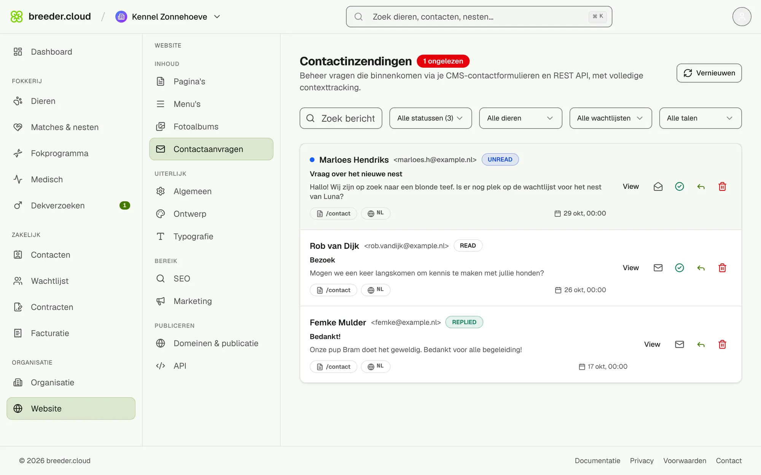Screen dimensions: 761x475
Task: Open Dieren in the sidebar
Action: tap(71, 101)
